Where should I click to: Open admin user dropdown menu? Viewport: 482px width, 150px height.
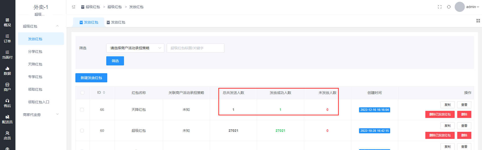pos(473,7)
